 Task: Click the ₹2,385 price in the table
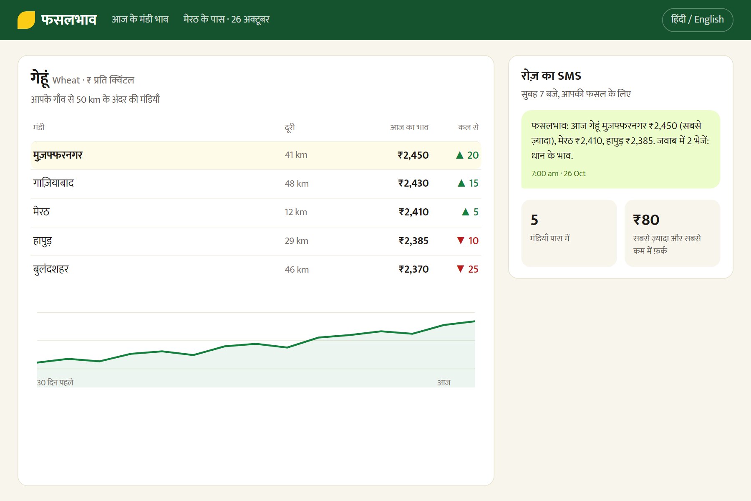(413, 241)
